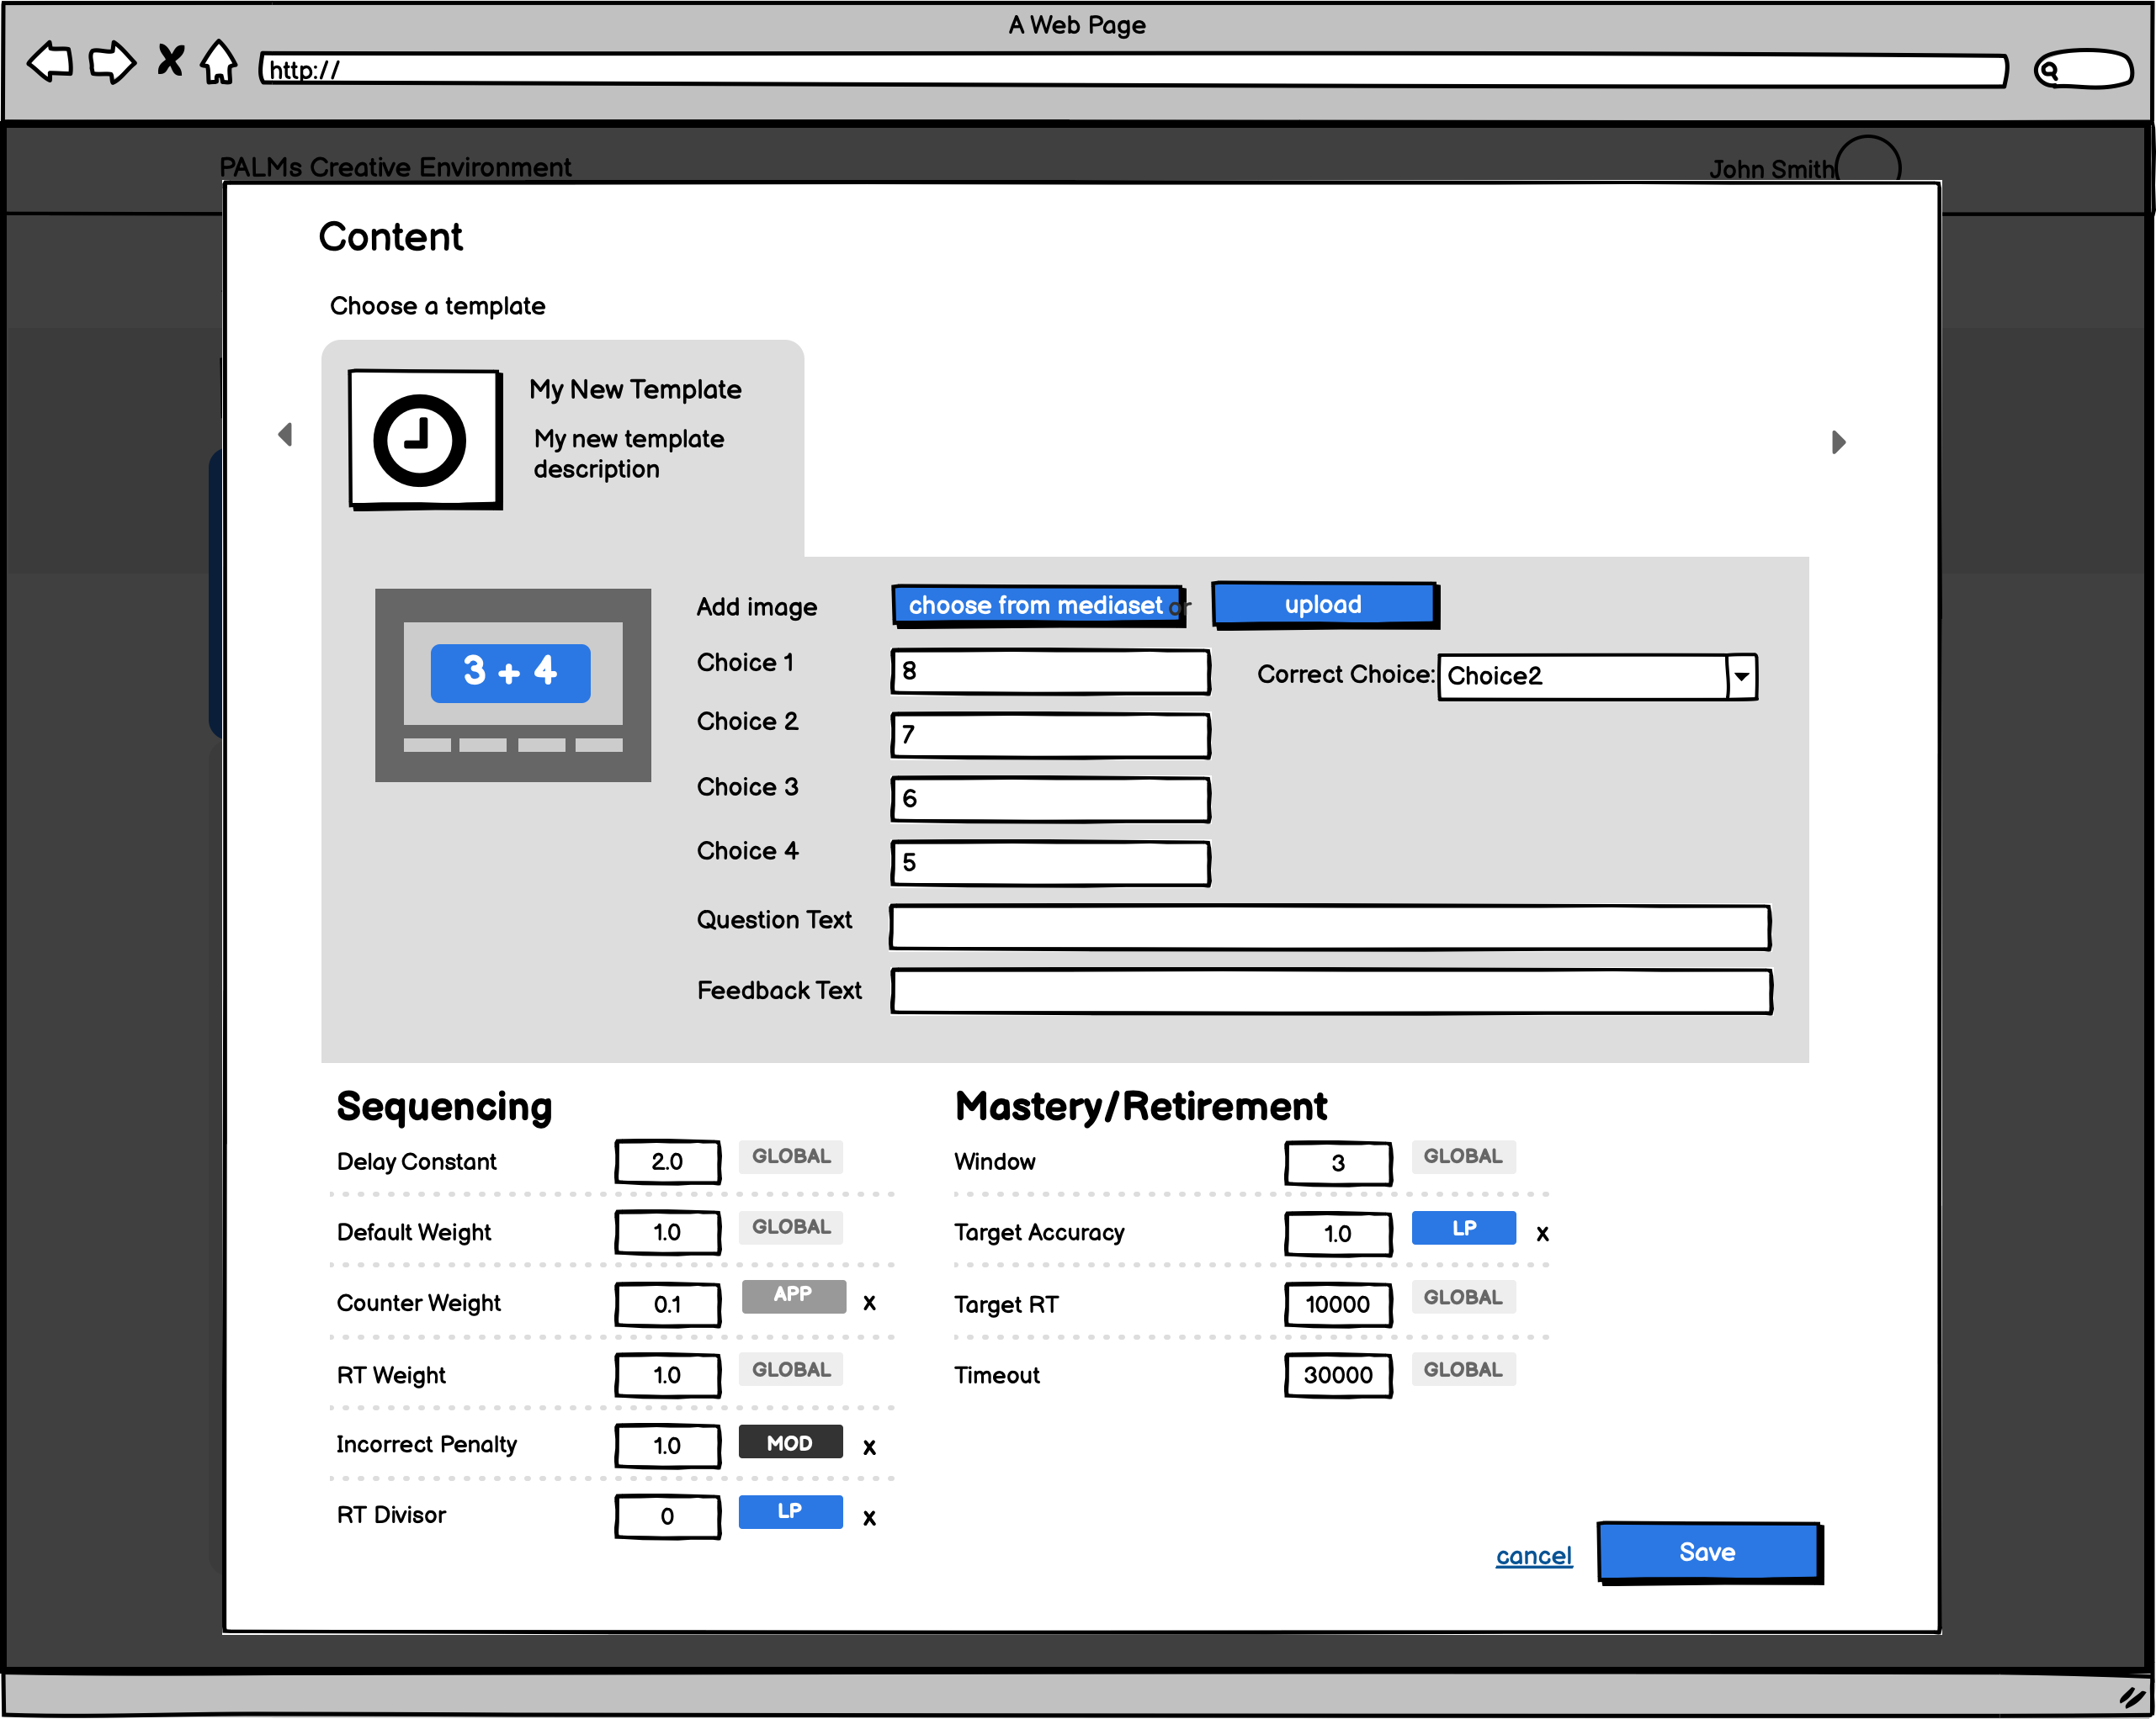Toggle the LP tag for RT Divisor
The width and height of the screenshot is (2156, 1719).
[790, 1511]
